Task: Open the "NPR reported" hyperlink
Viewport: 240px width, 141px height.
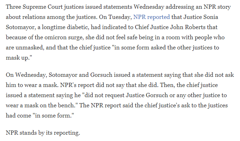Action: (x=152, y=16)
